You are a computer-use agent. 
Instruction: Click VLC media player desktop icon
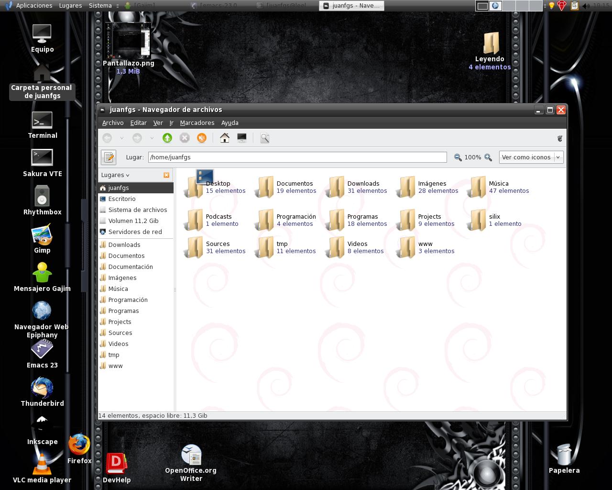pyautogui.click(x=42, y=468)
